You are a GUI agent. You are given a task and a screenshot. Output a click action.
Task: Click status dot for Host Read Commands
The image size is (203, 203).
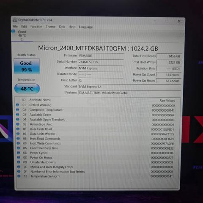click(x=18, y=138)
